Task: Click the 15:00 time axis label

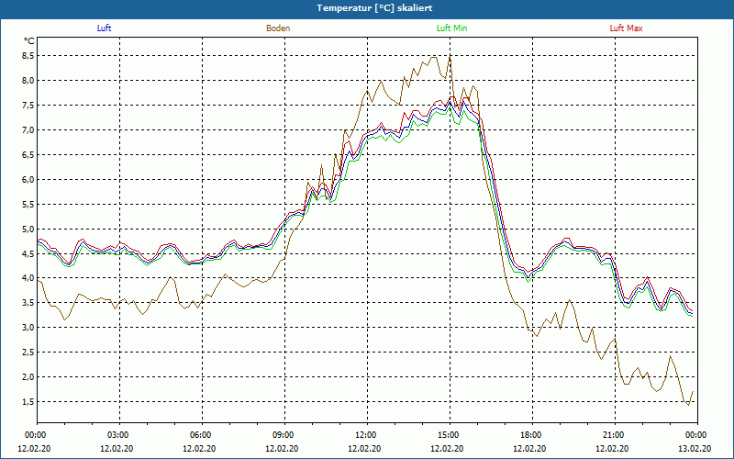Action: pyautogui.click(x=450, y=435)
